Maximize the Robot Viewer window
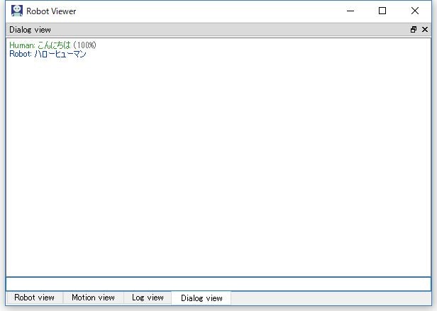The width and height of the screenshot is (437, 311). (x=382, y=11)
